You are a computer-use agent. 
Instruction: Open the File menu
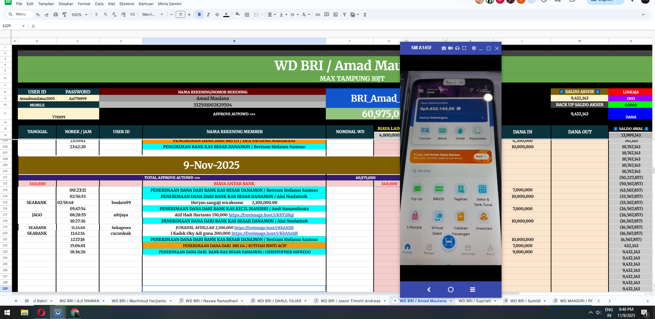19,4
